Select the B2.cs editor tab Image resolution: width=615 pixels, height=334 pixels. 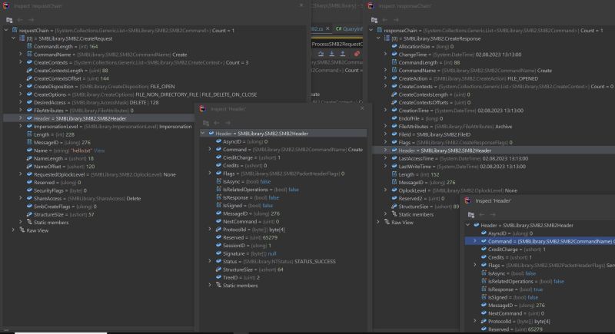317,29
